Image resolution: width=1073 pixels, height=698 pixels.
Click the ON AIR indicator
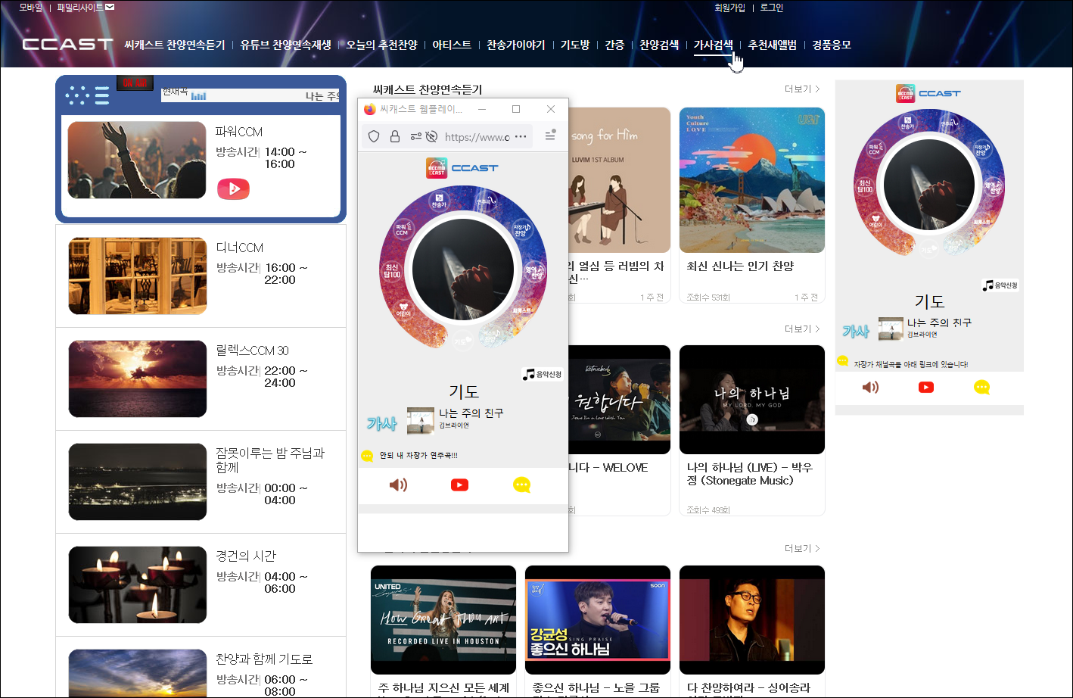tap(135, 83)
